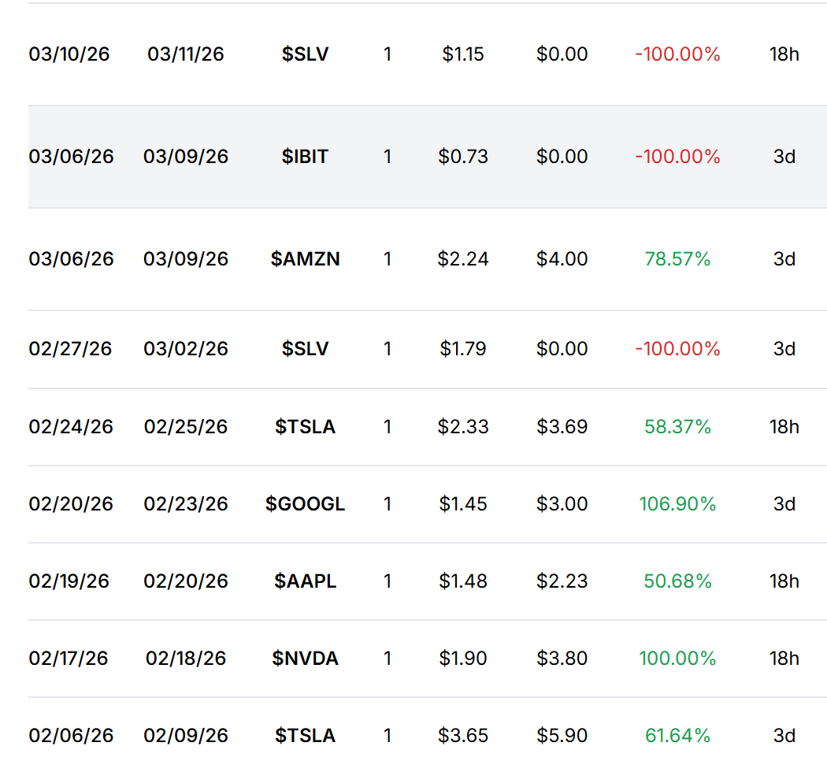This screenshot has height=761, width=827.
Task: Click the $1.90 entry price
Action: [x=462, y=658]
